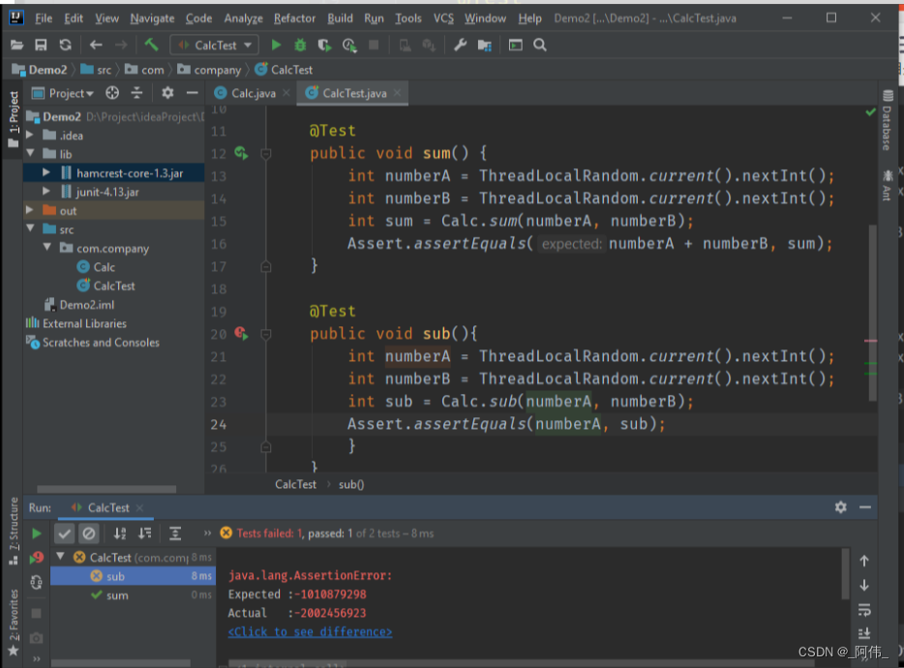The width and height of the screenshot is (904, 668).
Task: Open the Click to see difference link
Action: pyautogui.click(x=309, y=631)
